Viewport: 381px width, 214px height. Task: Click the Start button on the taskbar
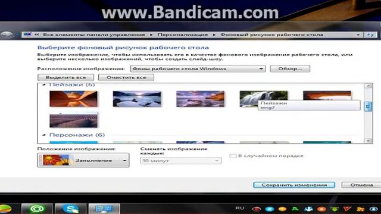[x=5, y=209]
